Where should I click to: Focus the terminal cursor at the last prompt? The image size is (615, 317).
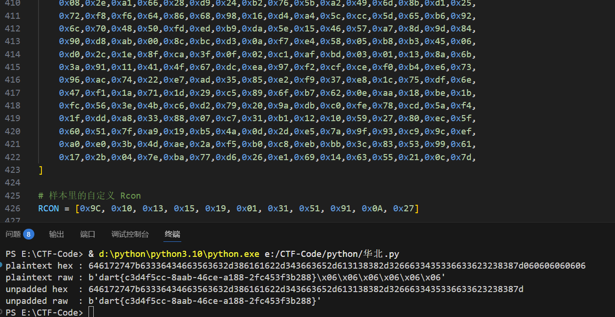coord(91,312)
